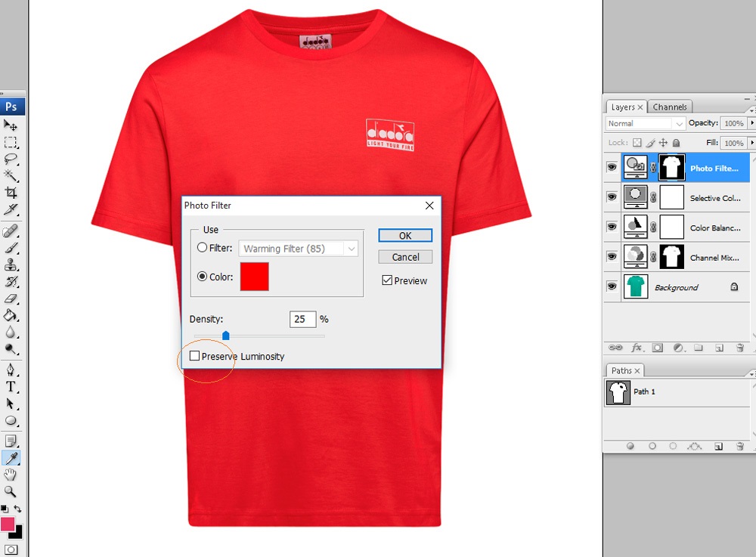Select the Dodge tool
Image resolution: width=756 pixels, height=557 pixels.
pos(10,349)
